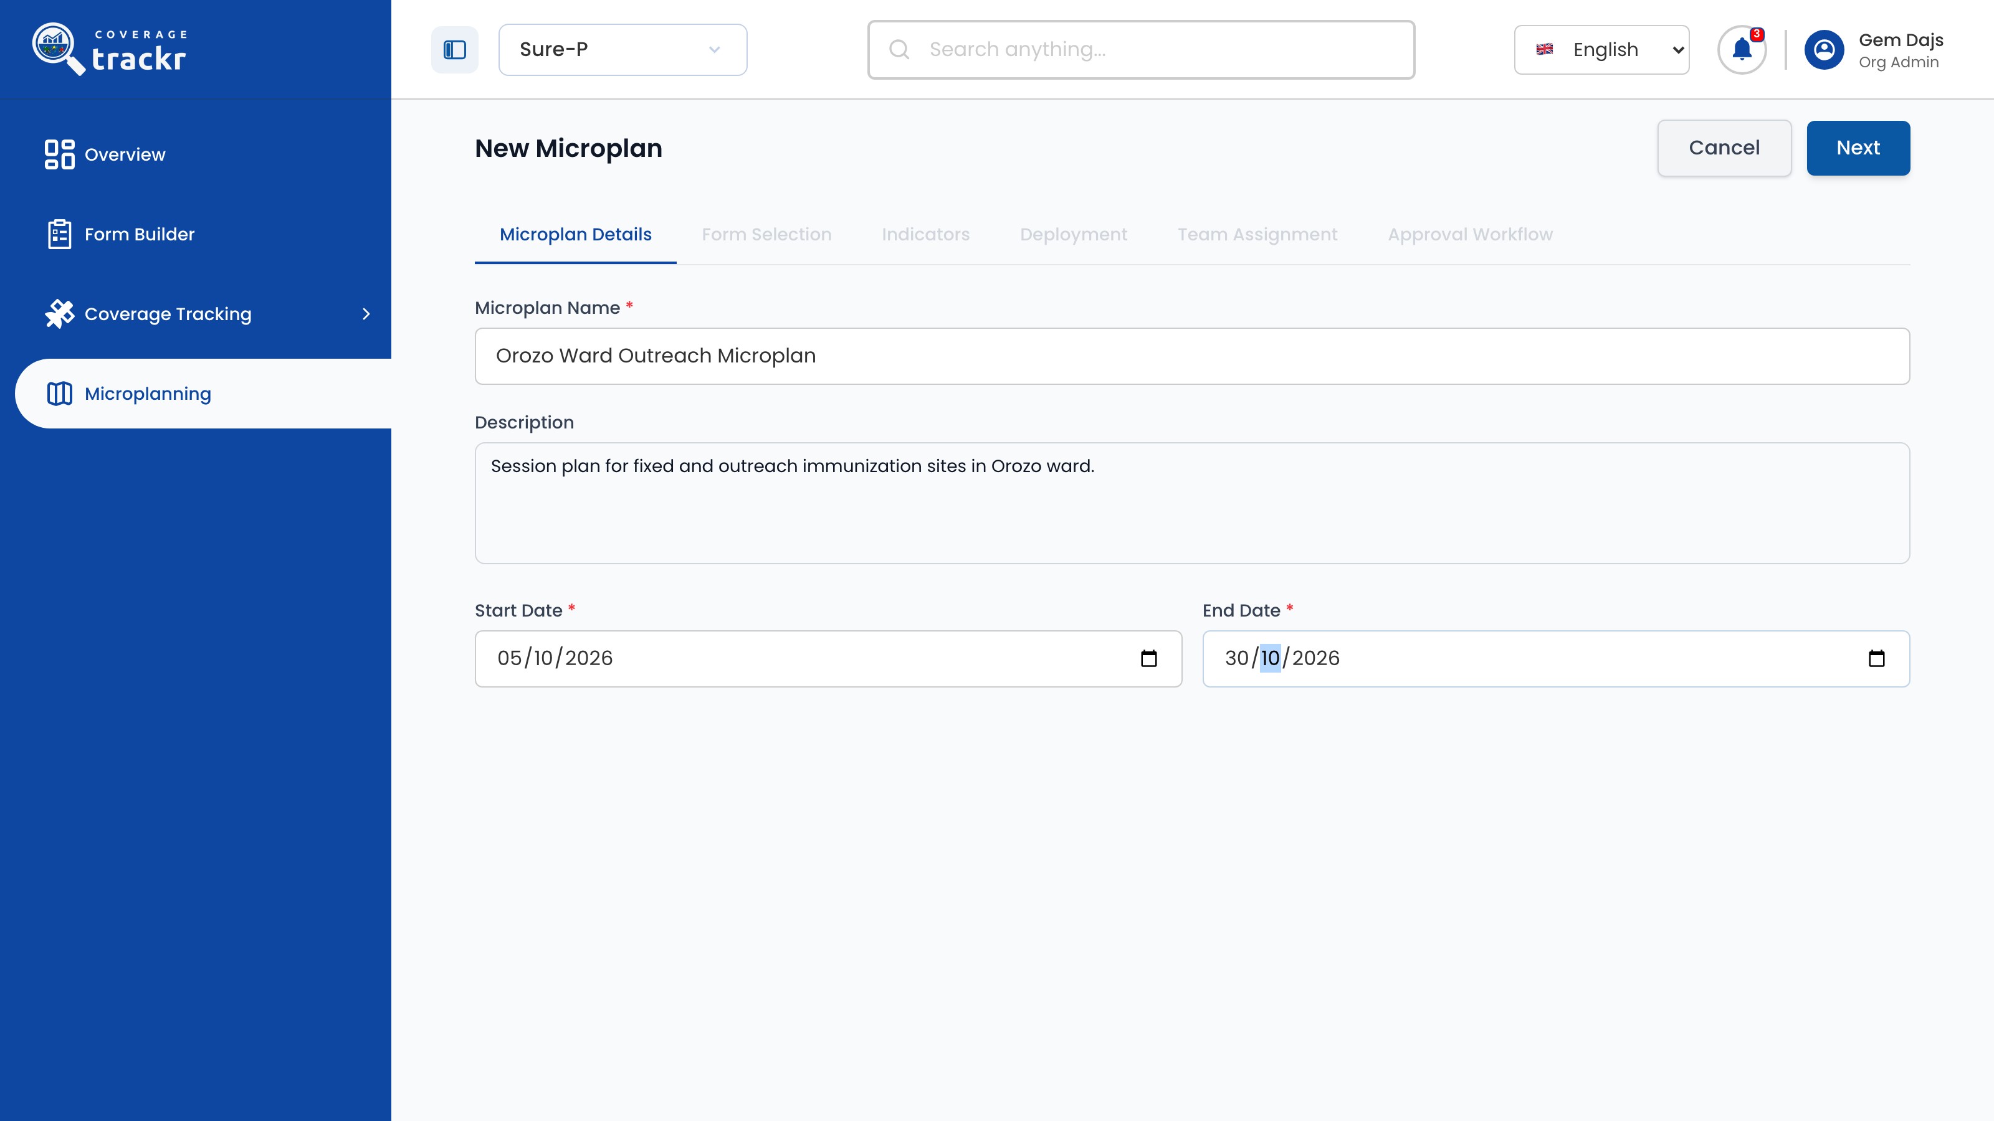
Task: Open the English language selector
Action: [1601, 50]
